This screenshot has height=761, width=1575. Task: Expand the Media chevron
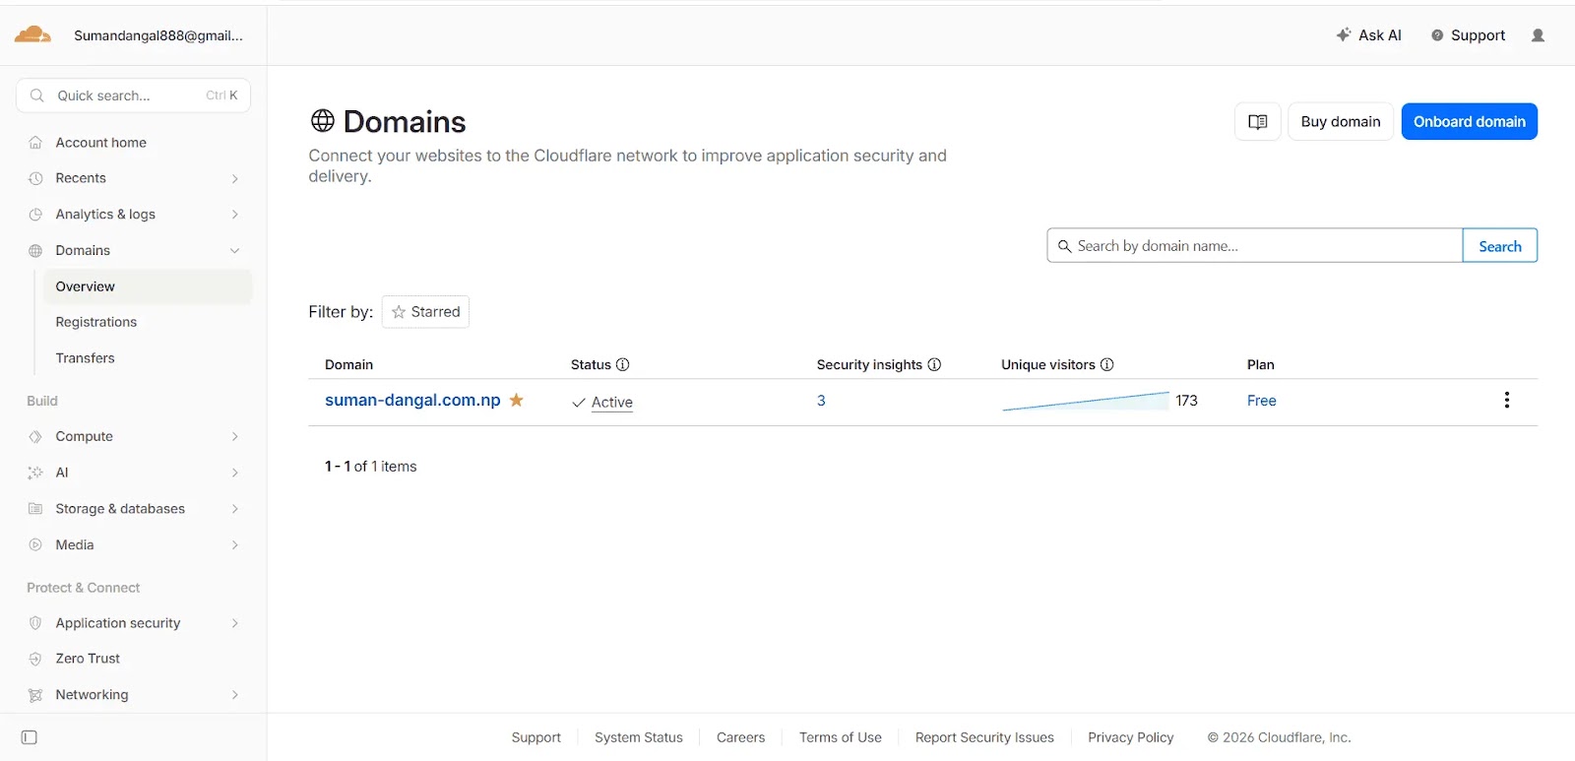[x=234, y=544]
